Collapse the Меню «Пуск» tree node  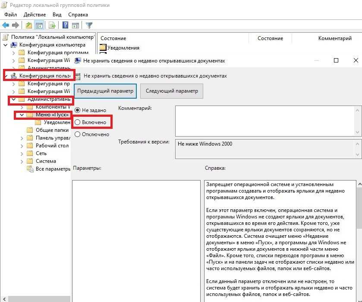point(21,115)
